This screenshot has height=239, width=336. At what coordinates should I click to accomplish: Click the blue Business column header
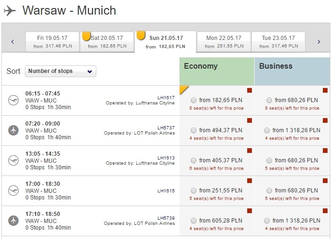(292, 71)
